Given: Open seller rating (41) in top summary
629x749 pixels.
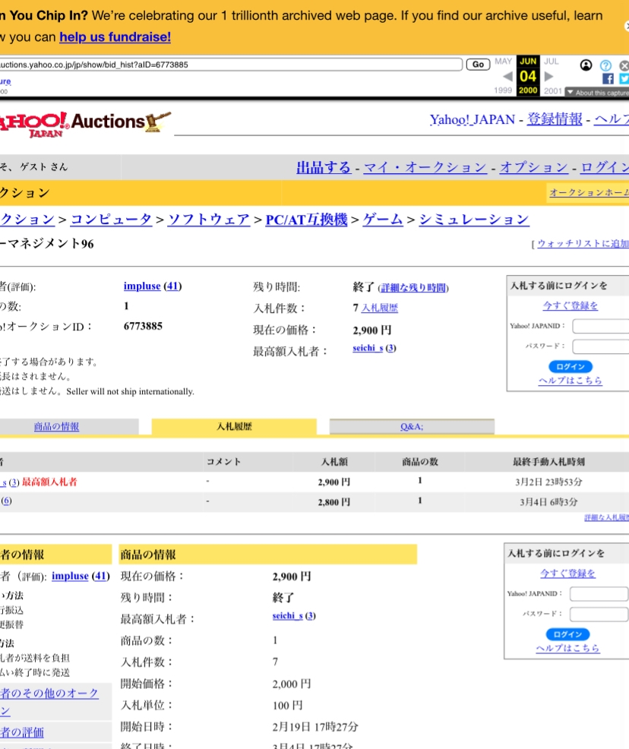Looking at the screenshot, I should tap(172, 286).
